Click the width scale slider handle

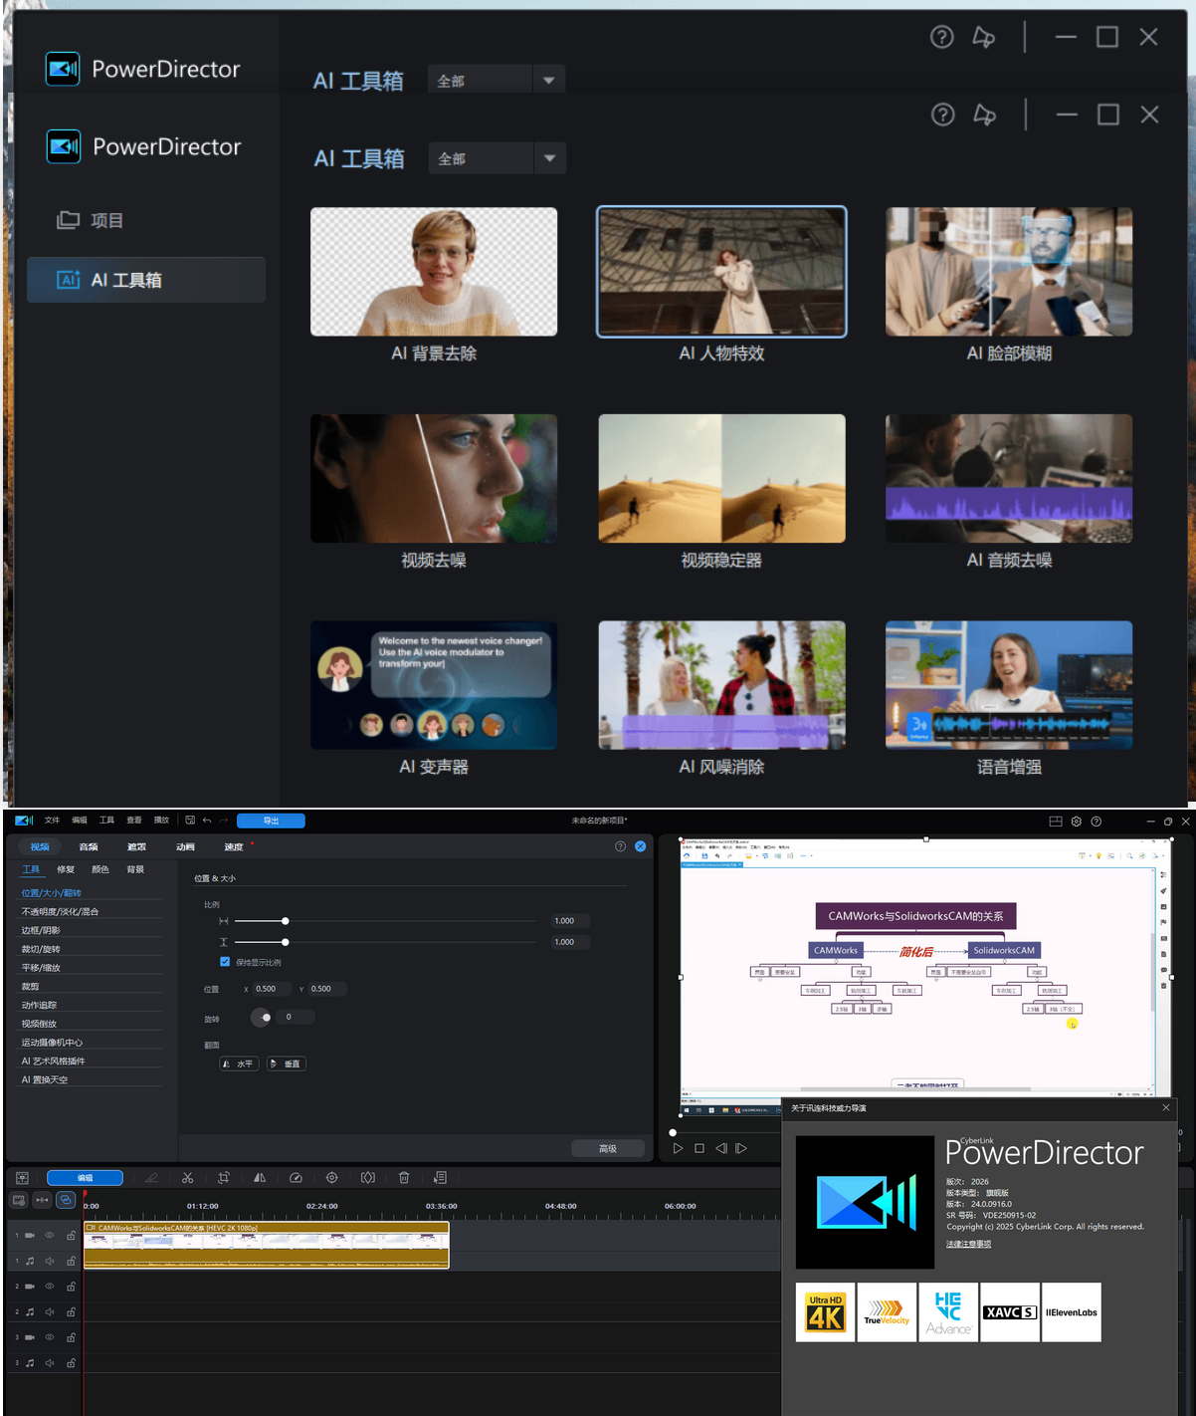point(286,921)
